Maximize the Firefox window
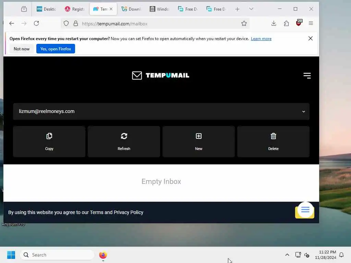 295,9
